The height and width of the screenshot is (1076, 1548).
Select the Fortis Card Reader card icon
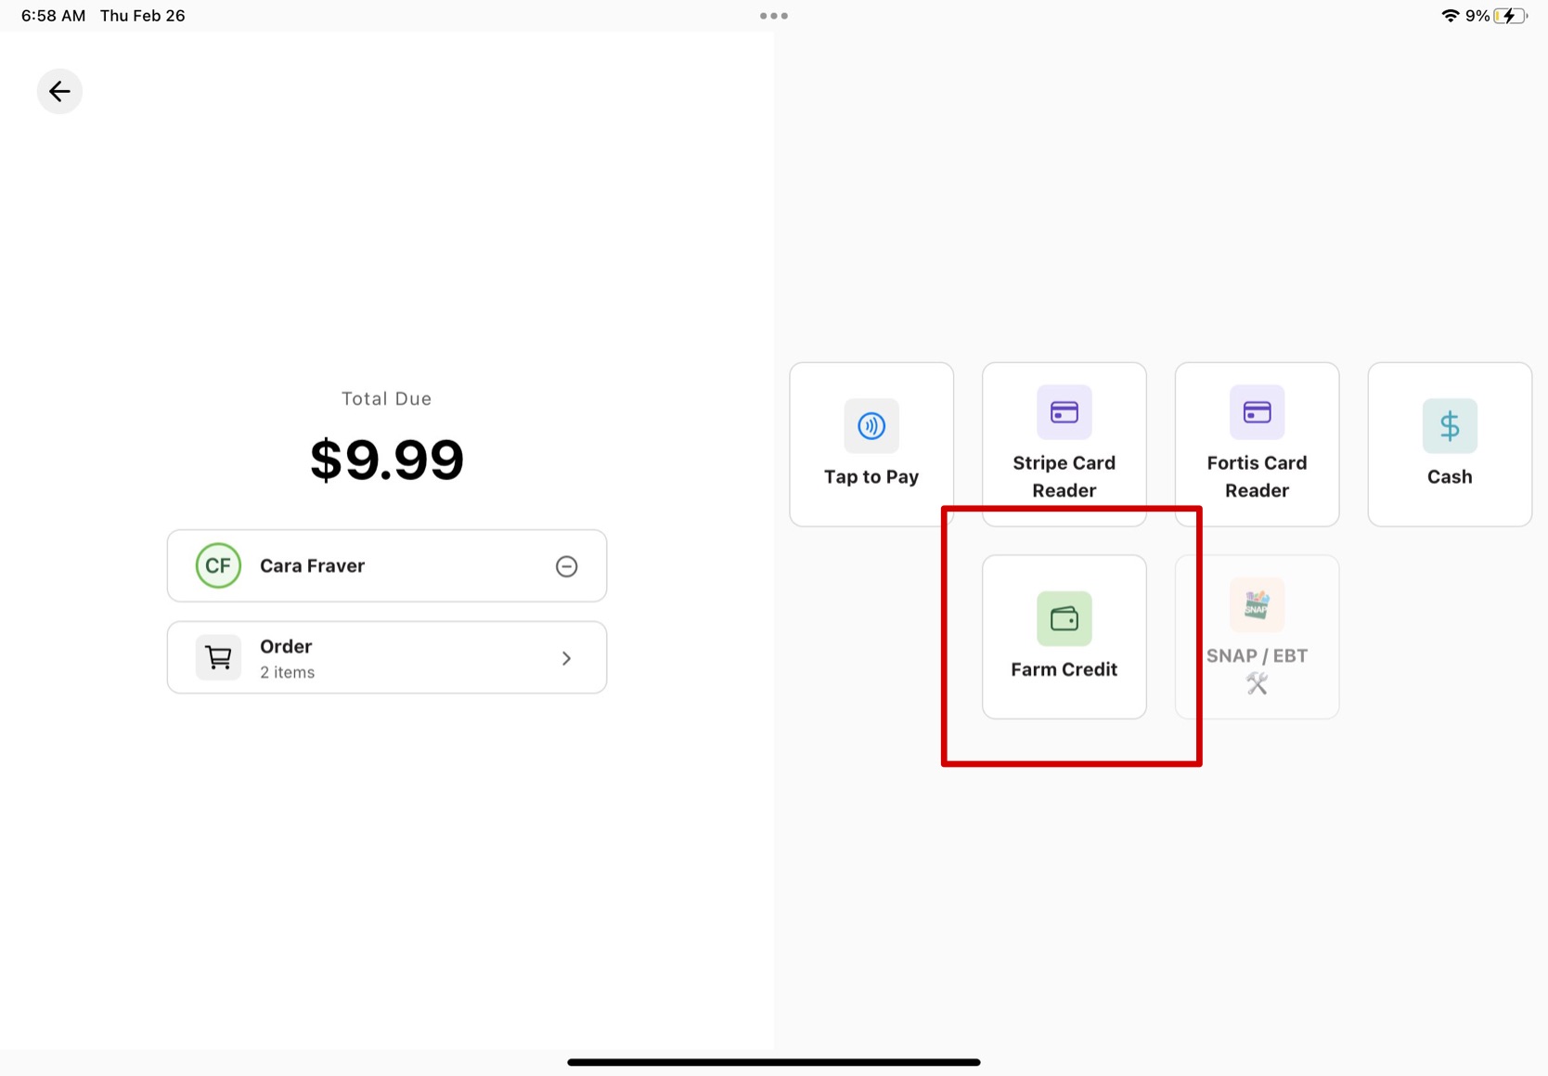click(1257, 412)
